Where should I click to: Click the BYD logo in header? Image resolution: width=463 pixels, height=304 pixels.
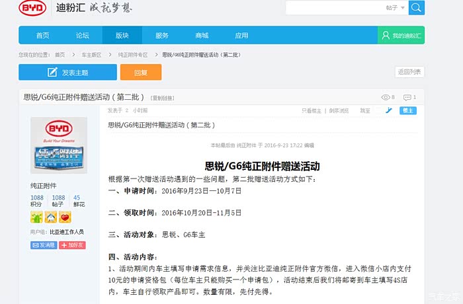(x=32, y=8)
